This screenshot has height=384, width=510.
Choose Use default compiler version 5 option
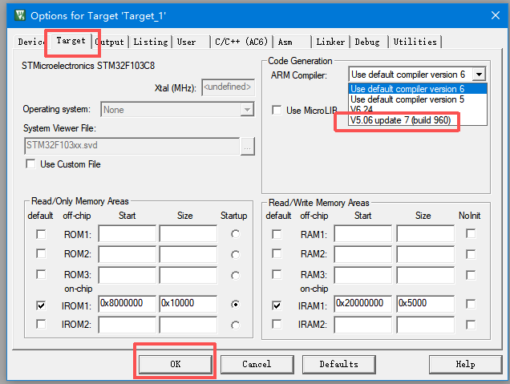point(418,99)
